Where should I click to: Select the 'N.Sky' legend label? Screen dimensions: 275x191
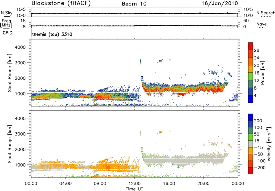point(7,13)
